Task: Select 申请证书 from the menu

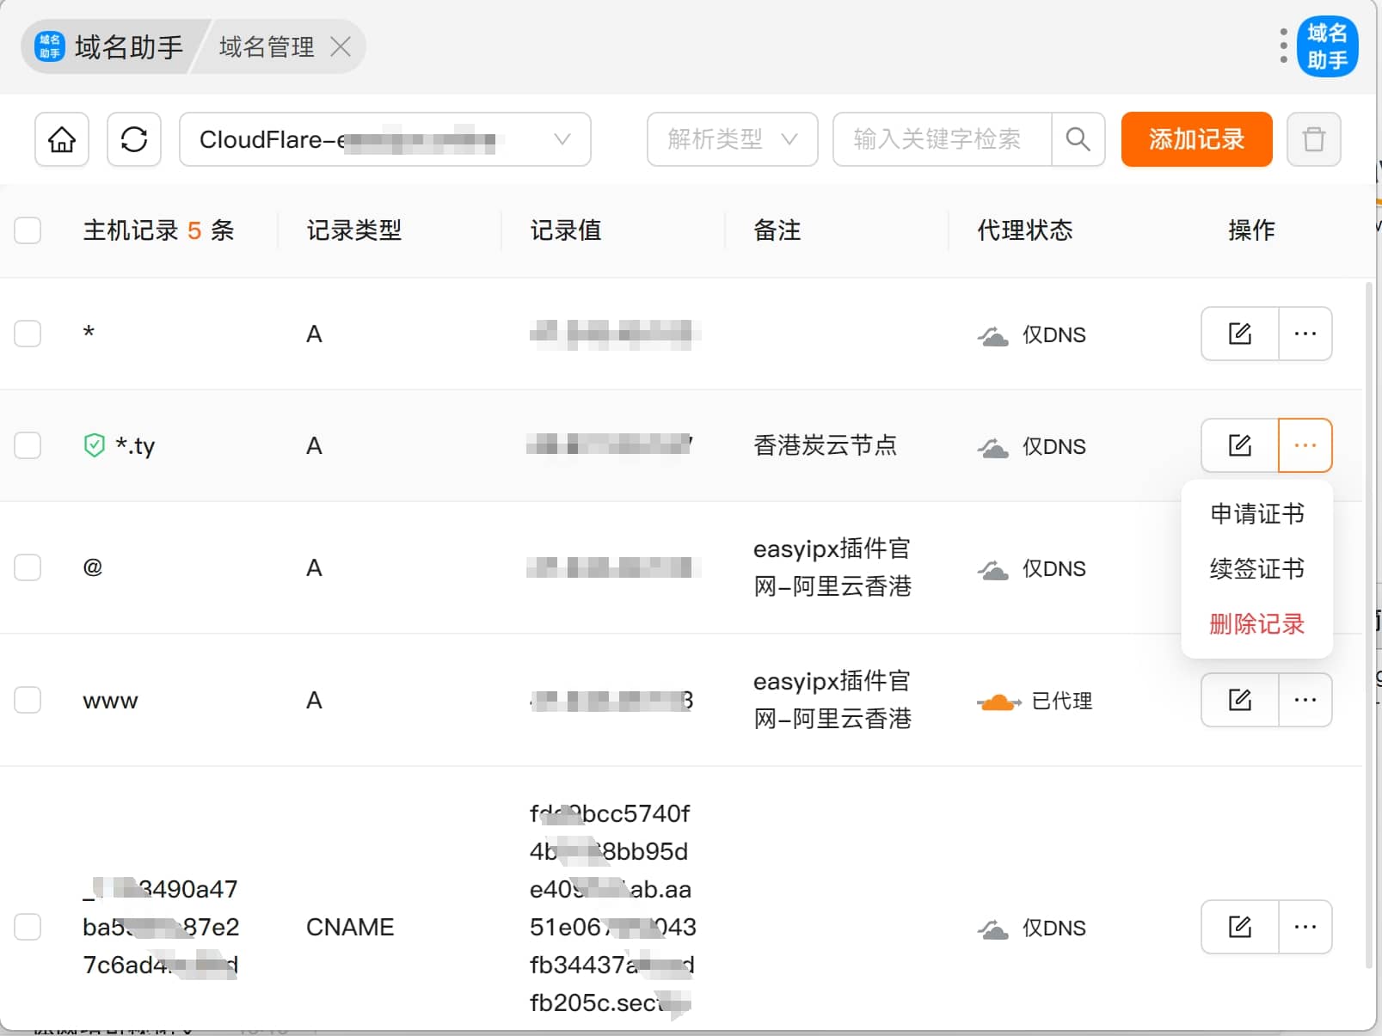Action: click(1256, 514)
